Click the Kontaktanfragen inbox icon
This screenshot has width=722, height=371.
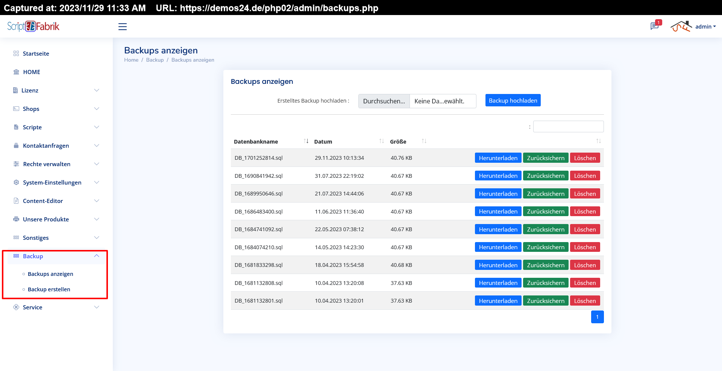click(16, 145)
